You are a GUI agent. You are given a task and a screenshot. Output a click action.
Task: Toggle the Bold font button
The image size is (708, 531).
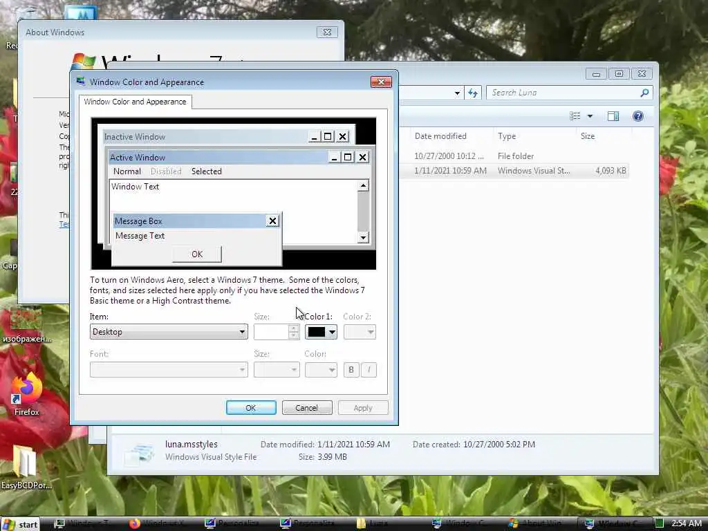click(351, 370)
